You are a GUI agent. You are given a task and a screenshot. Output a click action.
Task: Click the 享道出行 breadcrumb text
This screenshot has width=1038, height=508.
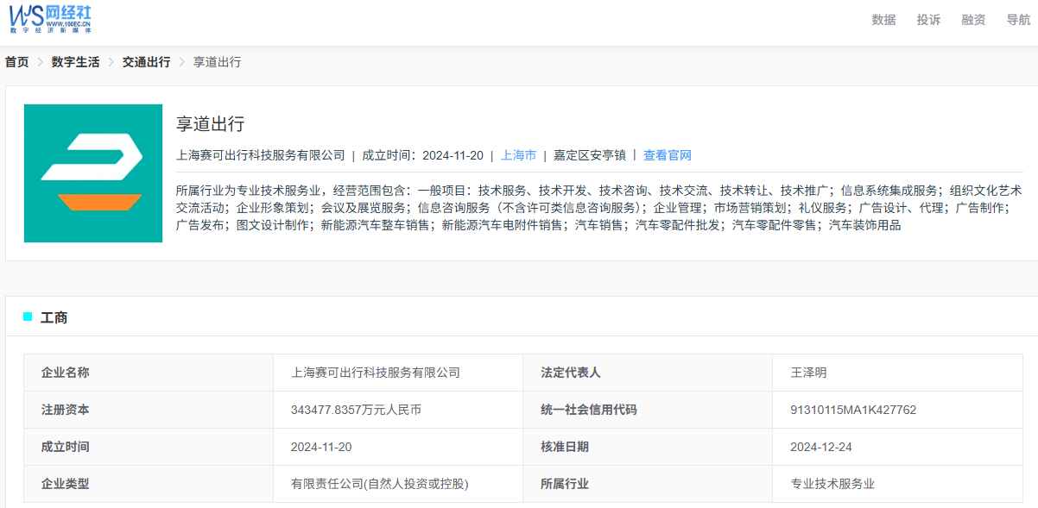tap(217, 62)
